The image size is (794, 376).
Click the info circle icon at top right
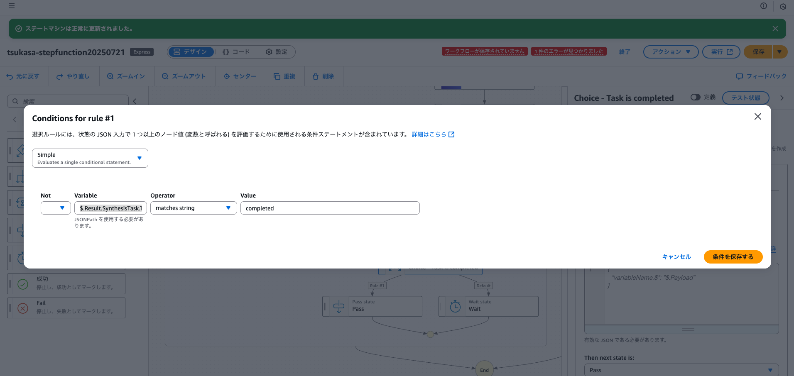pos(764,6)
